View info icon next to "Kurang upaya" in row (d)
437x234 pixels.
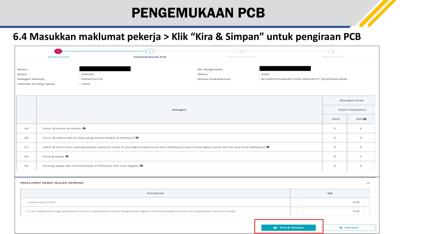click(x=67, y=156)
